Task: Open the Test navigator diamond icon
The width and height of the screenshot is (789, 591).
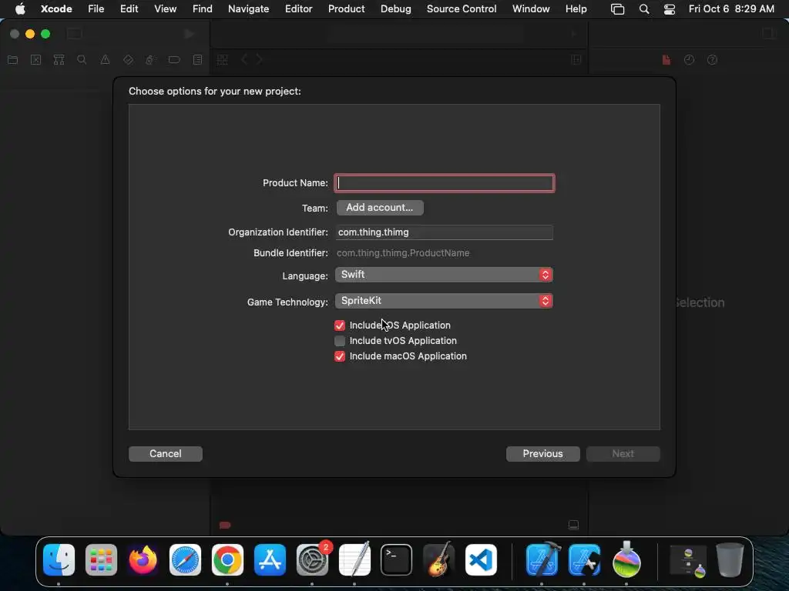Action: (129, 60)
